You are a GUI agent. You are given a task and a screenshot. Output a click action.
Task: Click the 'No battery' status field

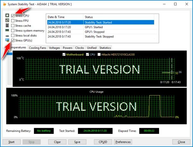44,131
